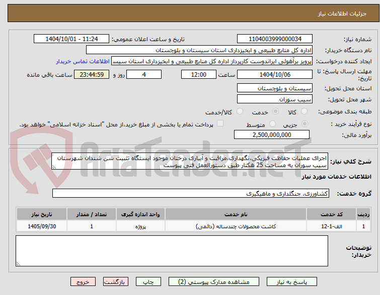Click service code cell الف-1-12
Viewport: 380px width, 295px height.
coord(331,226)
